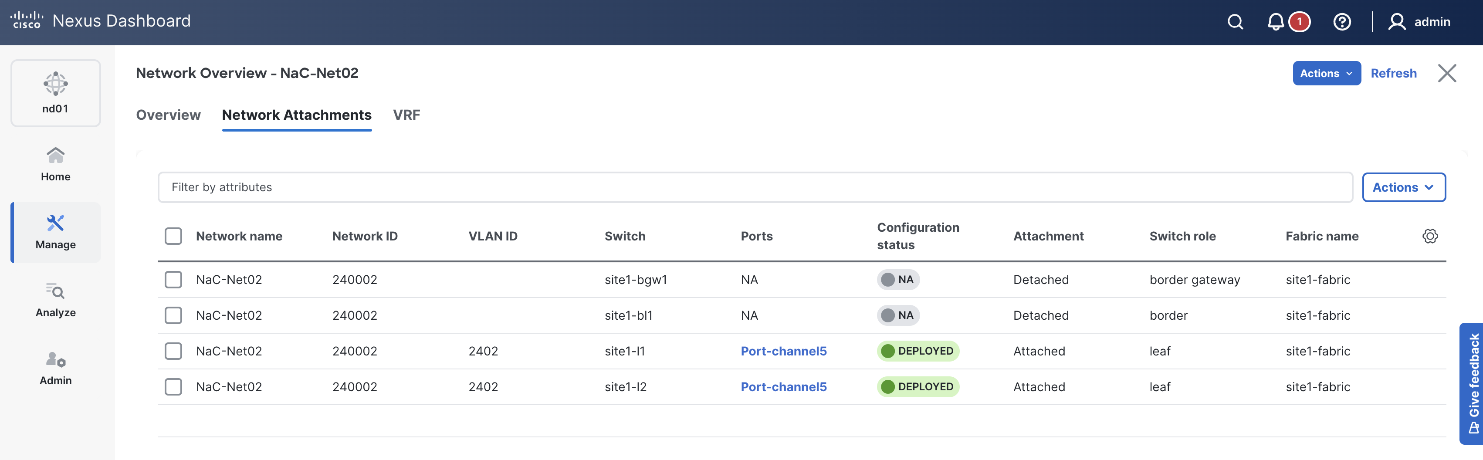Toggle the select-all checkbox in table header
Viewport: 1483px width, 460px height.
tap(173, 236)
